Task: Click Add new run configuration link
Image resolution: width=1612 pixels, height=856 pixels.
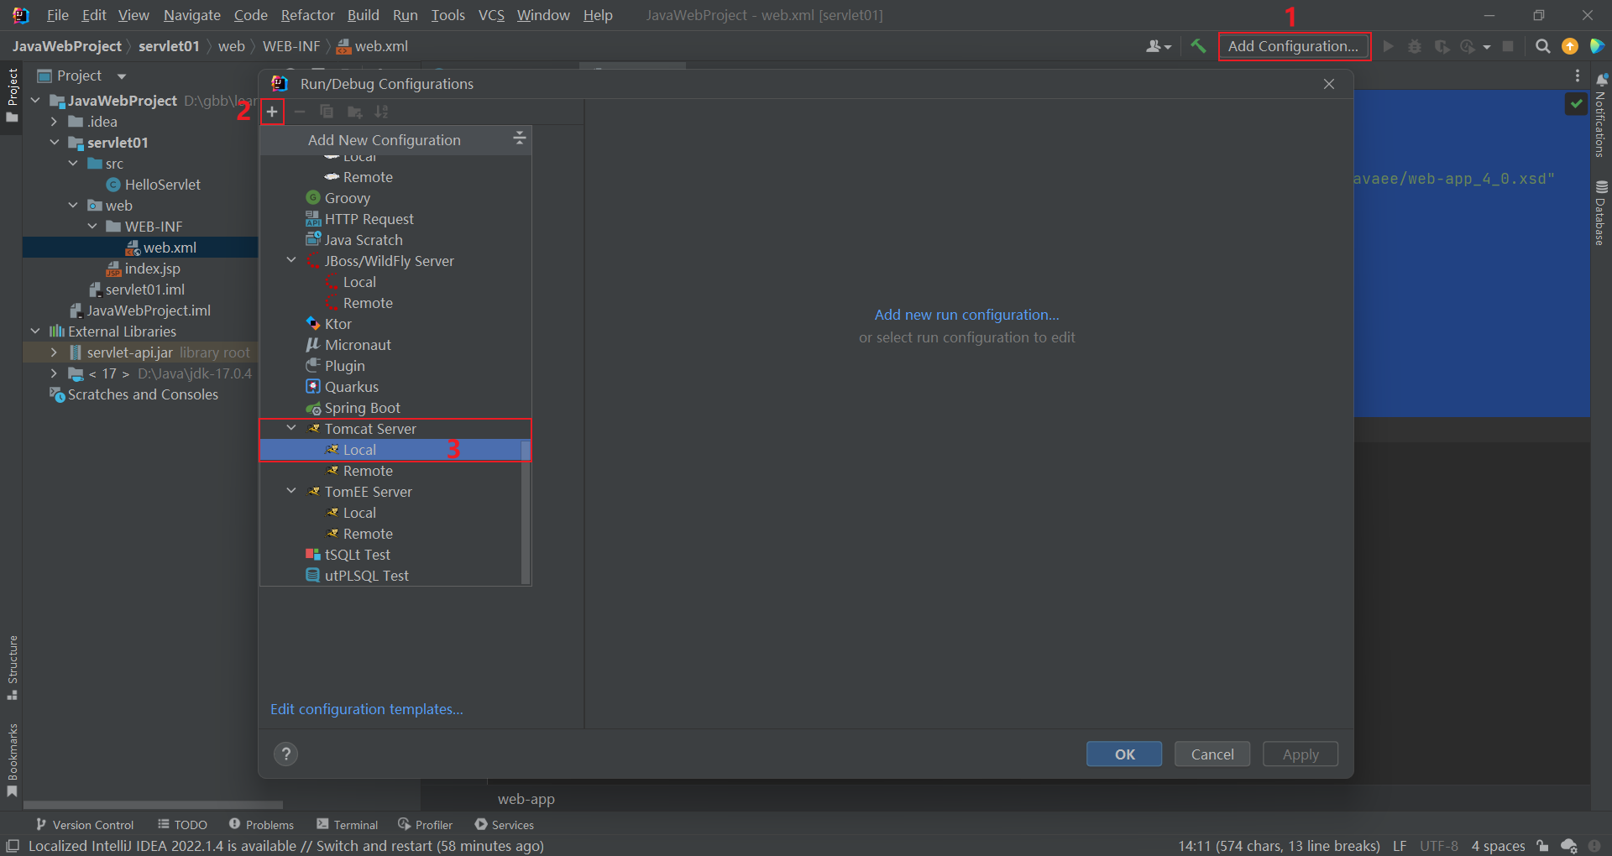Action: tap(967, 315)
